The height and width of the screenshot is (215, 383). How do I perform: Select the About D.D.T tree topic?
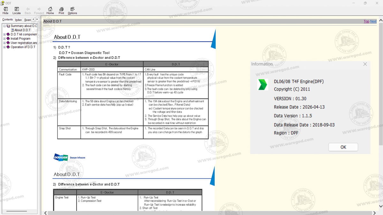(x=22, y=30)
